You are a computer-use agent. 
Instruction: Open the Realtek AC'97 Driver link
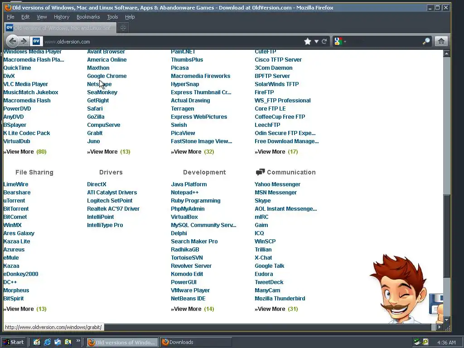[113, 209]
